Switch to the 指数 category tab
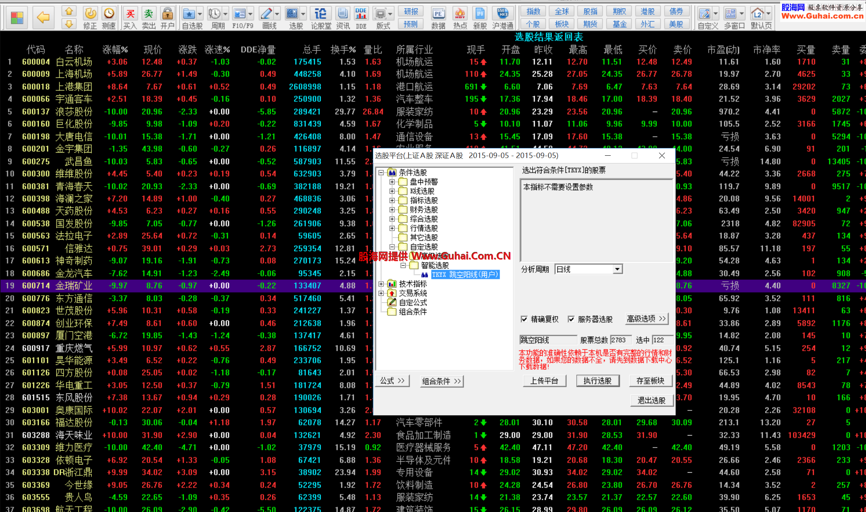This screenshot has height=512, width=866. (533, 12)
